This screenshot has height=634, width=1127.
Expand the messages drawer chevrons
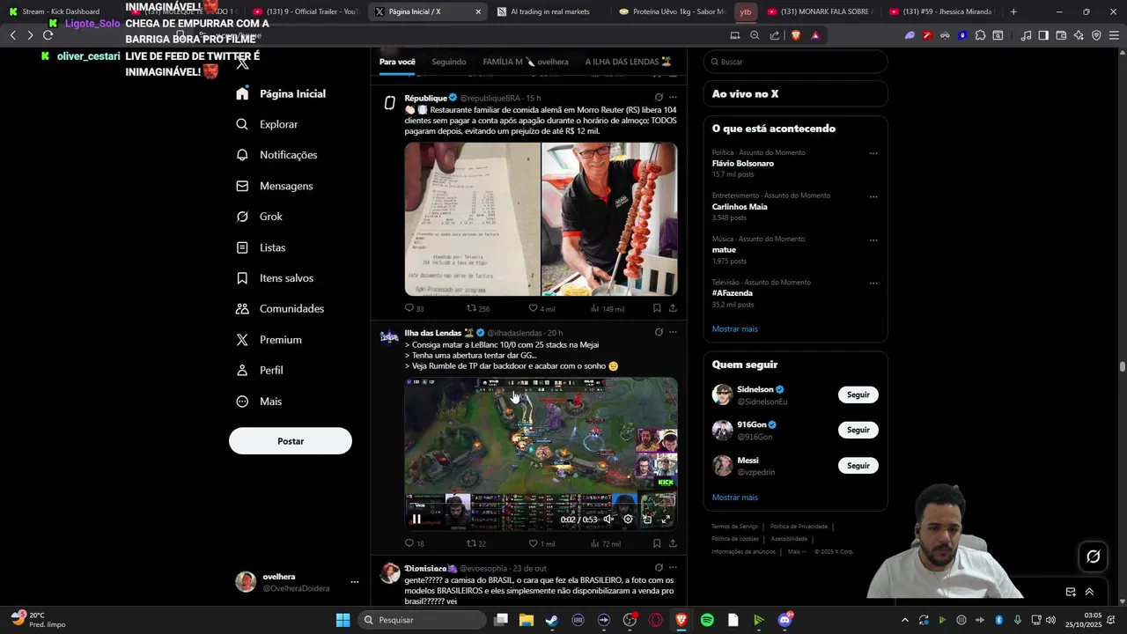[x=1090, y=592]
